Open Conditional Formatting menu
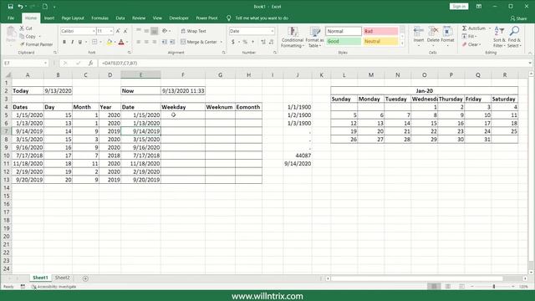This screenshot has height=301, width=535. 293,37
